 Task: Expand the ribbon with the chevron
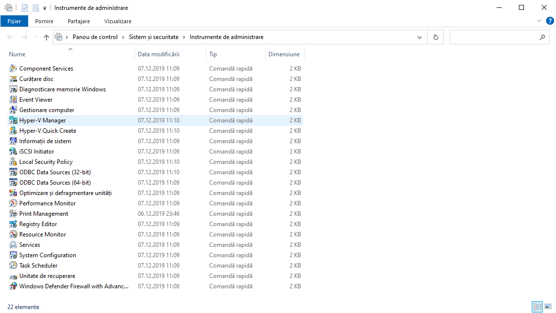click(x=539, y=21)
